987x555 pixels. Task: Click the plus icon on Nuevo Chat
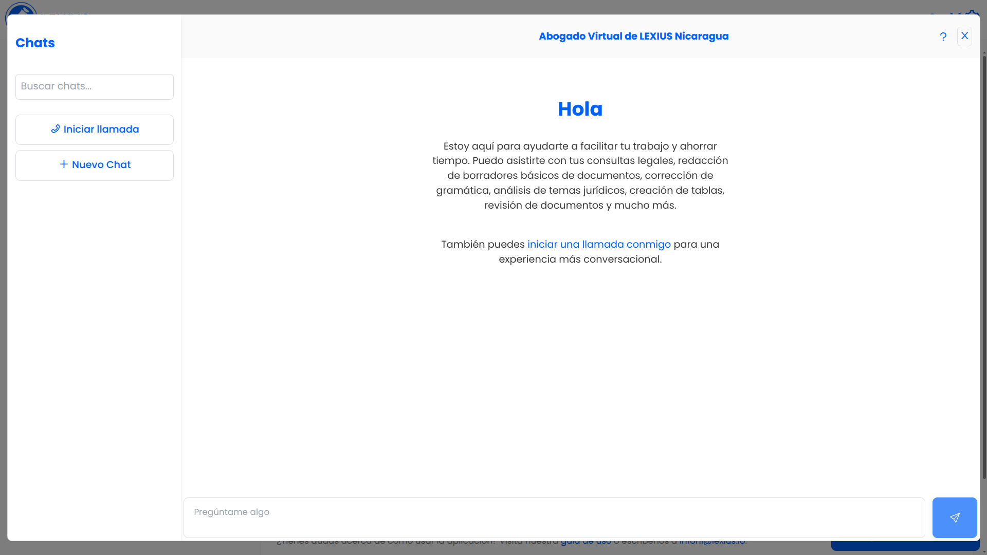pos(63,164)
